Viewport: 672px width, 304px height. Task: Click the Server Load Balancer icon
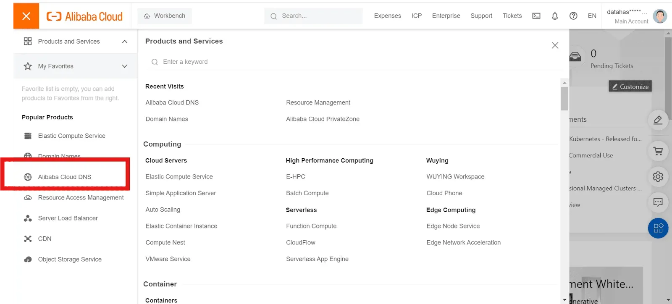tap(28, 218)
